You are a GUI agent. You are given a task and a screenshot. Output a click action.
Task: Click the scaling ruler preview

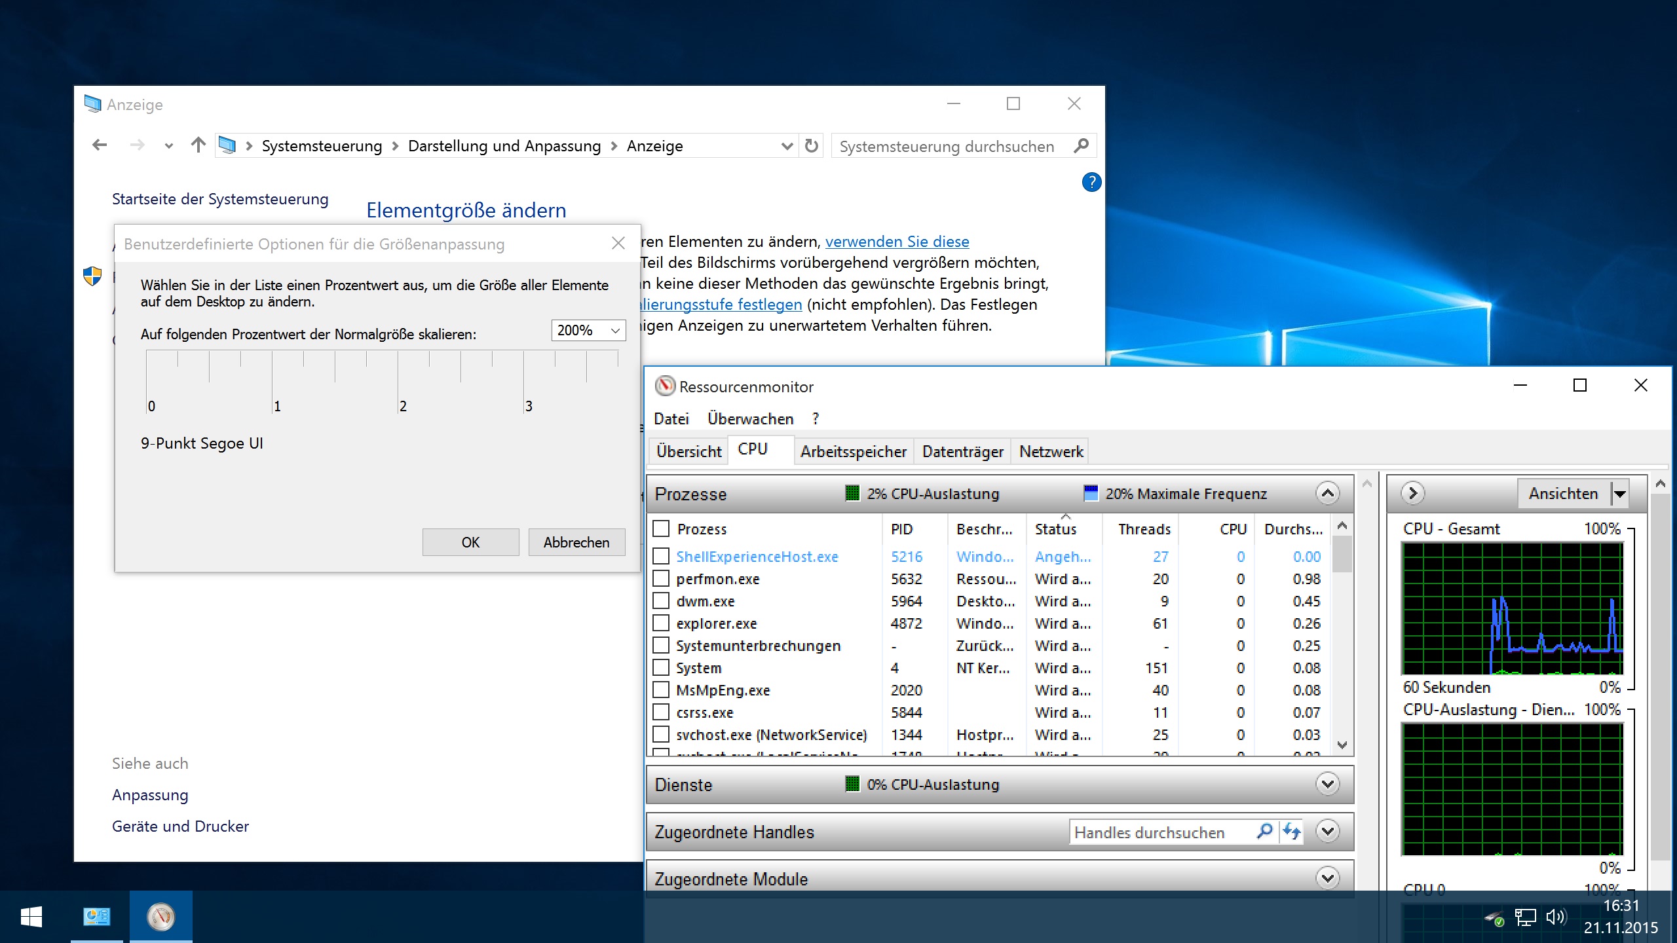pos(382,381)
